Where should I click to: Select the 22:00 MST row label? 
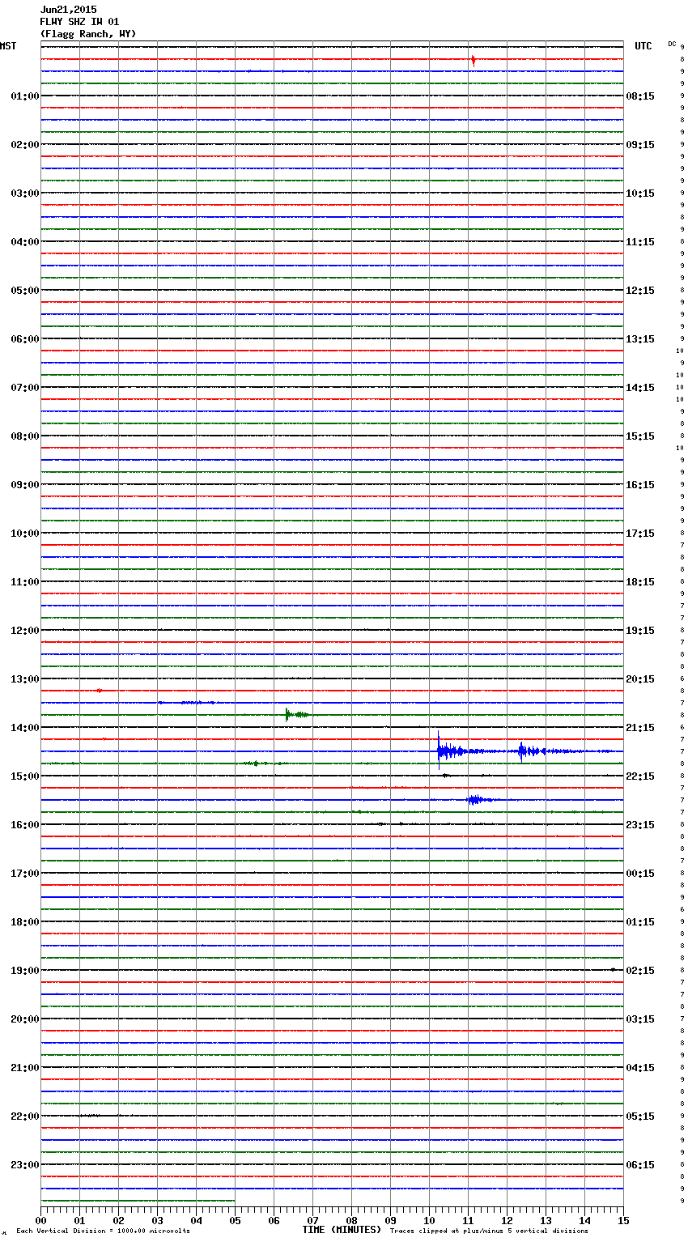pos(25,1117)
